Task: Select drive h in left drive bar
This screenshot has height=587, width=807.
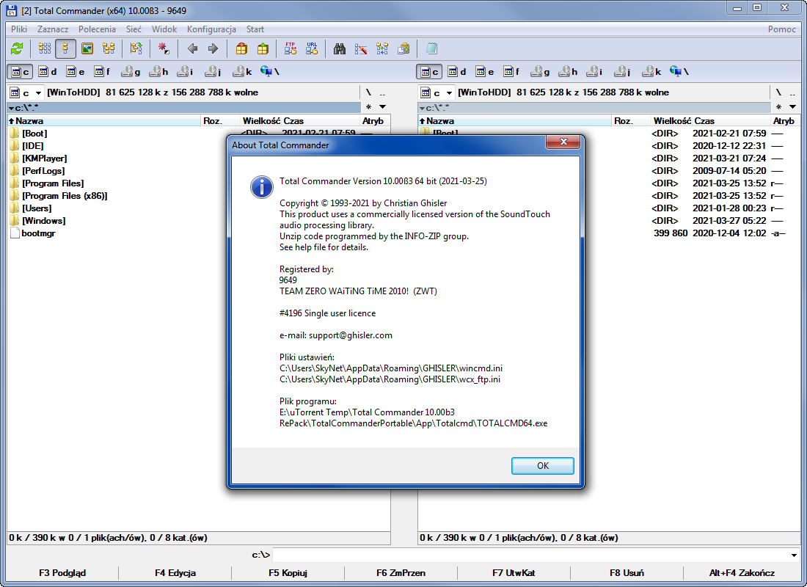Action: (x=158, y=72)
